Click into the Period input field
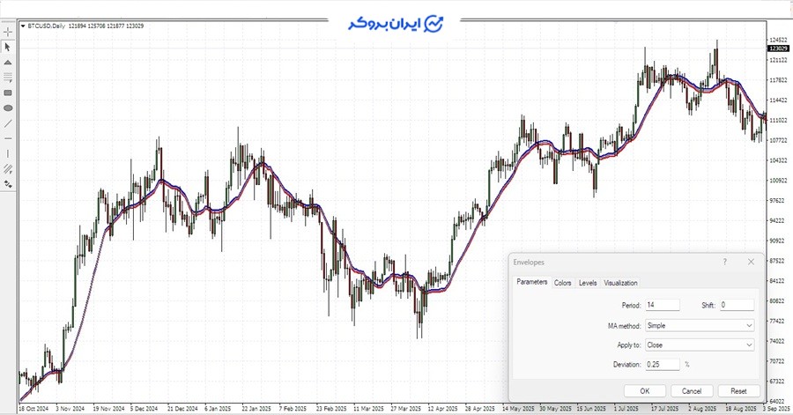This screenshot has height=415, width=793. (x=662, y=305)
